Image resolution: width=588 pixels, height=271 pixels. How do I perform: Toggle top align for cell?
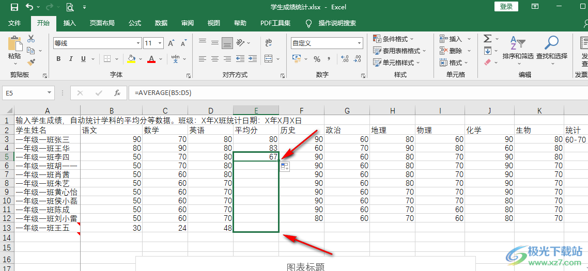click(x=203, y=42)
